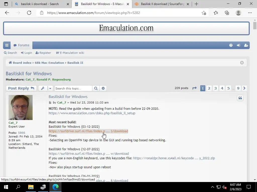
Task: Click the search magnifier button for topic
Action: click(x=96, y=88)
